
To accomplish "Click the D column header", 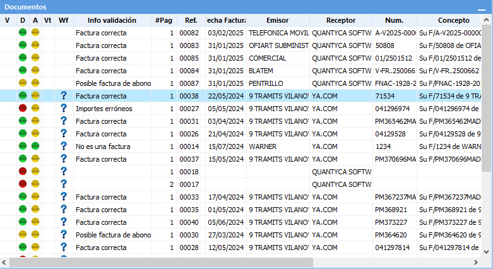I will click(x=23, y=20).
